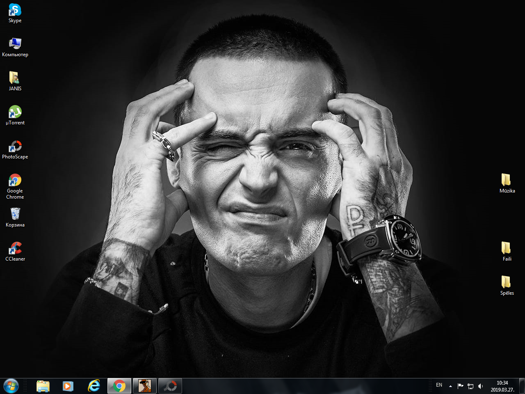Switch to the PhotoScape taskbar window

(x=170, y=386)
